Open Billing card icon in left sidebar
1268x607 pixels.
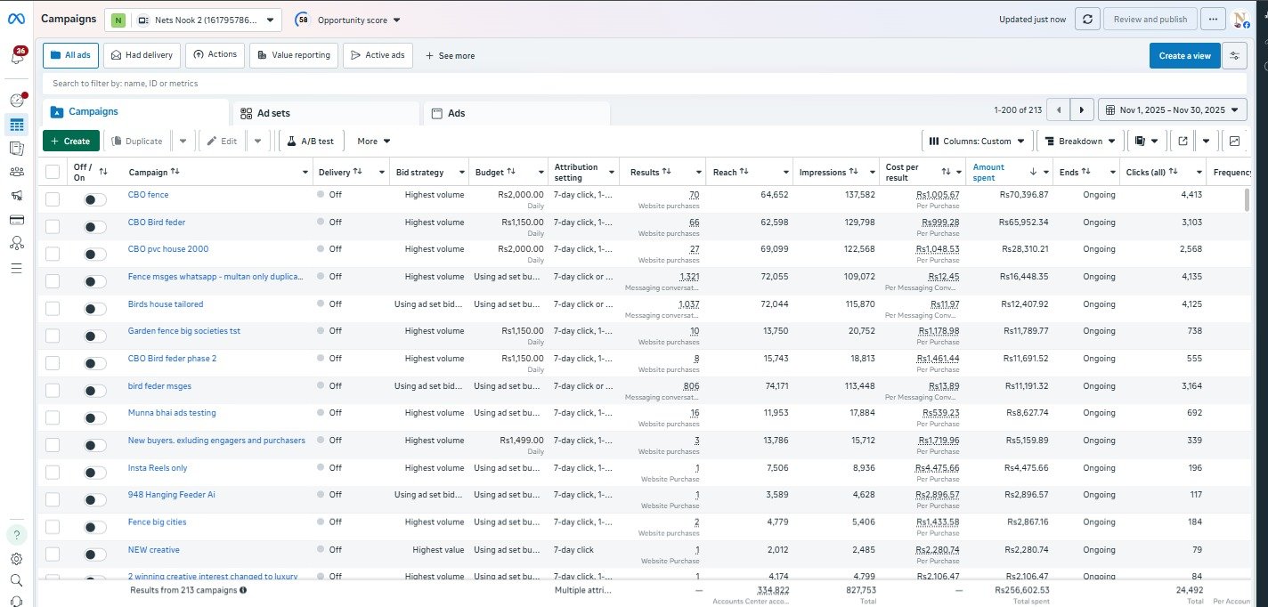point(16,219)
